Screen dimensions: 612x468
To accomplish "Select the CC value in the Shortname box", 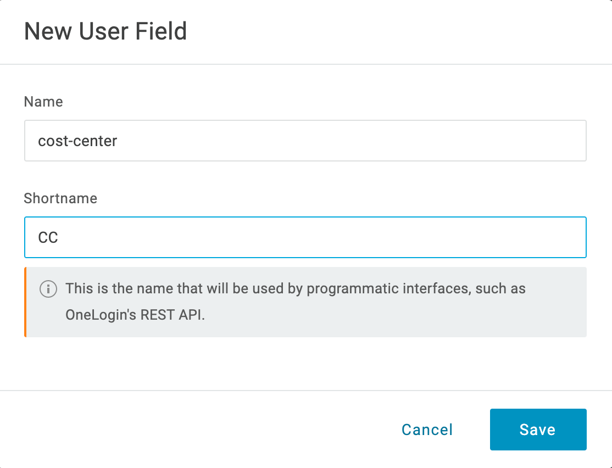I will [x=49, y=237].
